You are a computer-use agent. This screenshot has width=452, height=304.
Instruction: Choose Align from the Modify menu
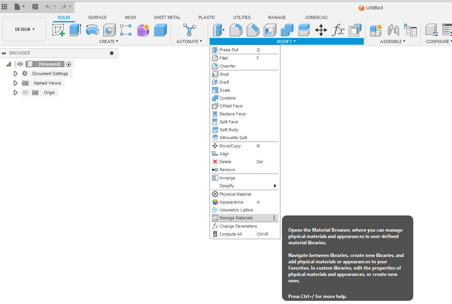245,154
